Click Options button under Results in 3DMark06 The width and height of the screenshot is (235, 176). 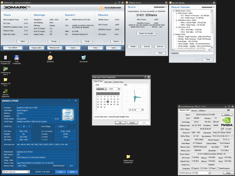click(x=116, y=41)
